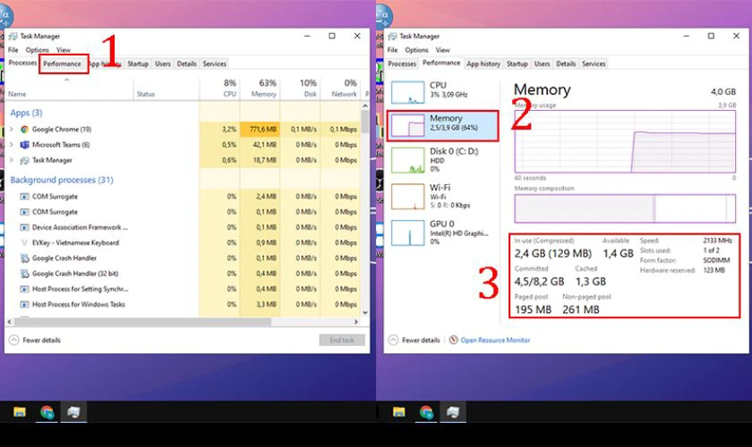Sort processes by the CPU column header

point(229,89)
